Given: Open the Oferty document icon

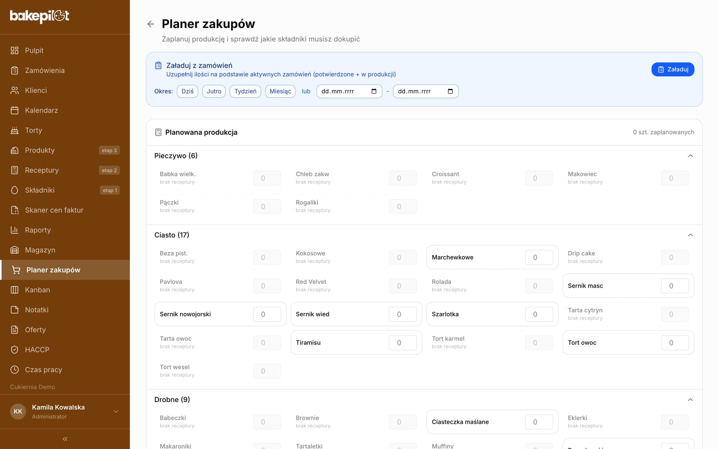Looking at the screenshot, I should tap(15, 330).
